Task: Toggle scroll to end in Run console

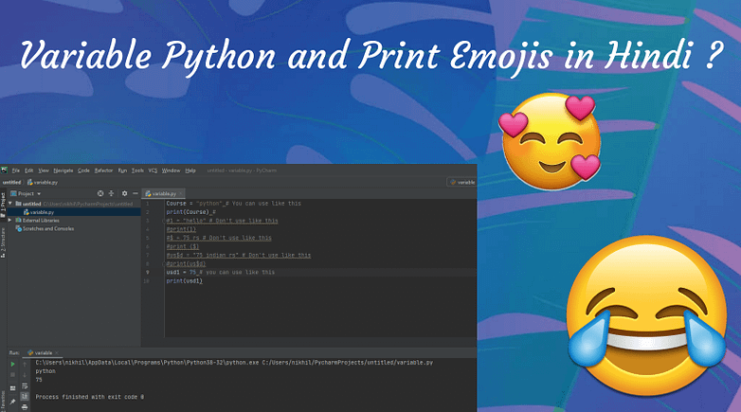Action: (x=25, y=397)
